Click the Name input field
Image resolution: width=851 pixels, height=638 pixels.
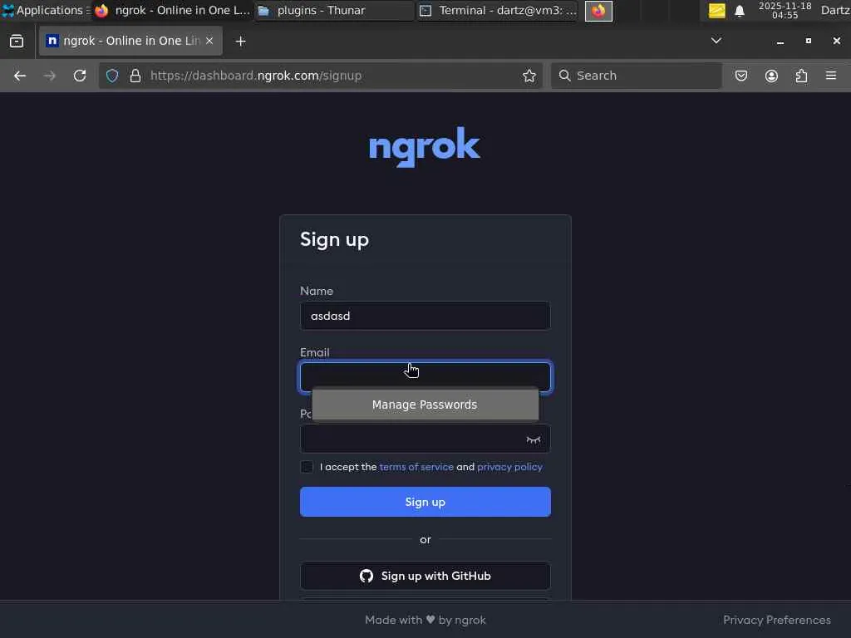point(425,316)
